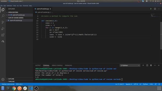Switch to the Terminal panel tab
This screenshot has width=162, height=91.
[46, 65]
